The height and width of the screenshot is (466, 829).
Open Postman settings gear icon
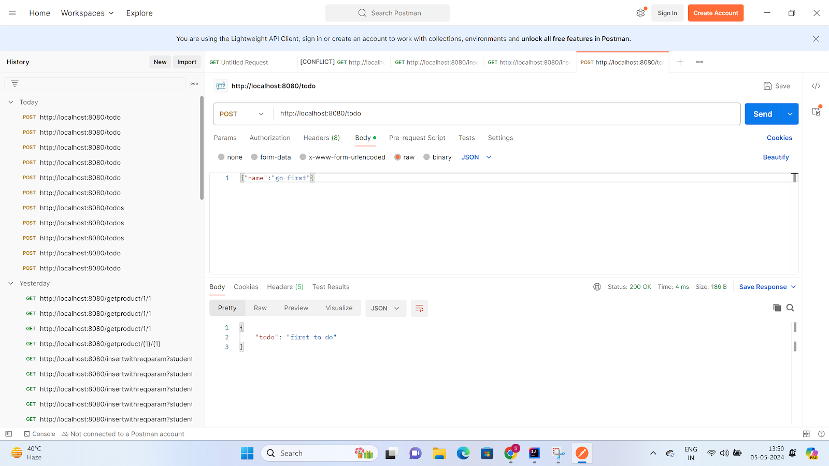(641, 13)
